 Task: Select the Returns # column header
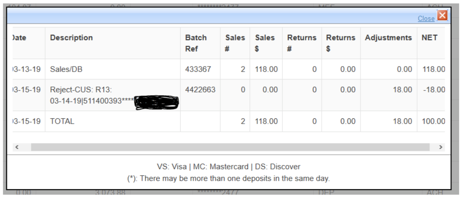[302, 43]
